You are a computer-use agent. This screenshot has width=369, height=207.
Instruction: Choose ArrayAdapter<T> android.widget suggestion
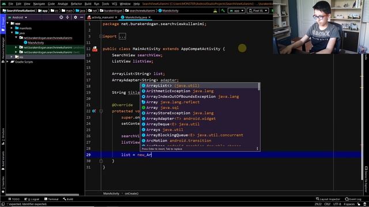(199, 118)
